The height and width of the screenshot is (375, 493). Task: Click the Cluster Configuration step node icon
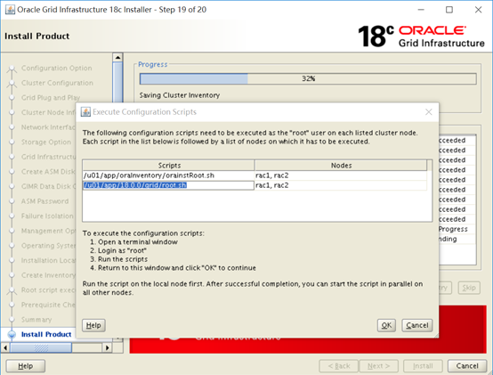pos(12,84)
